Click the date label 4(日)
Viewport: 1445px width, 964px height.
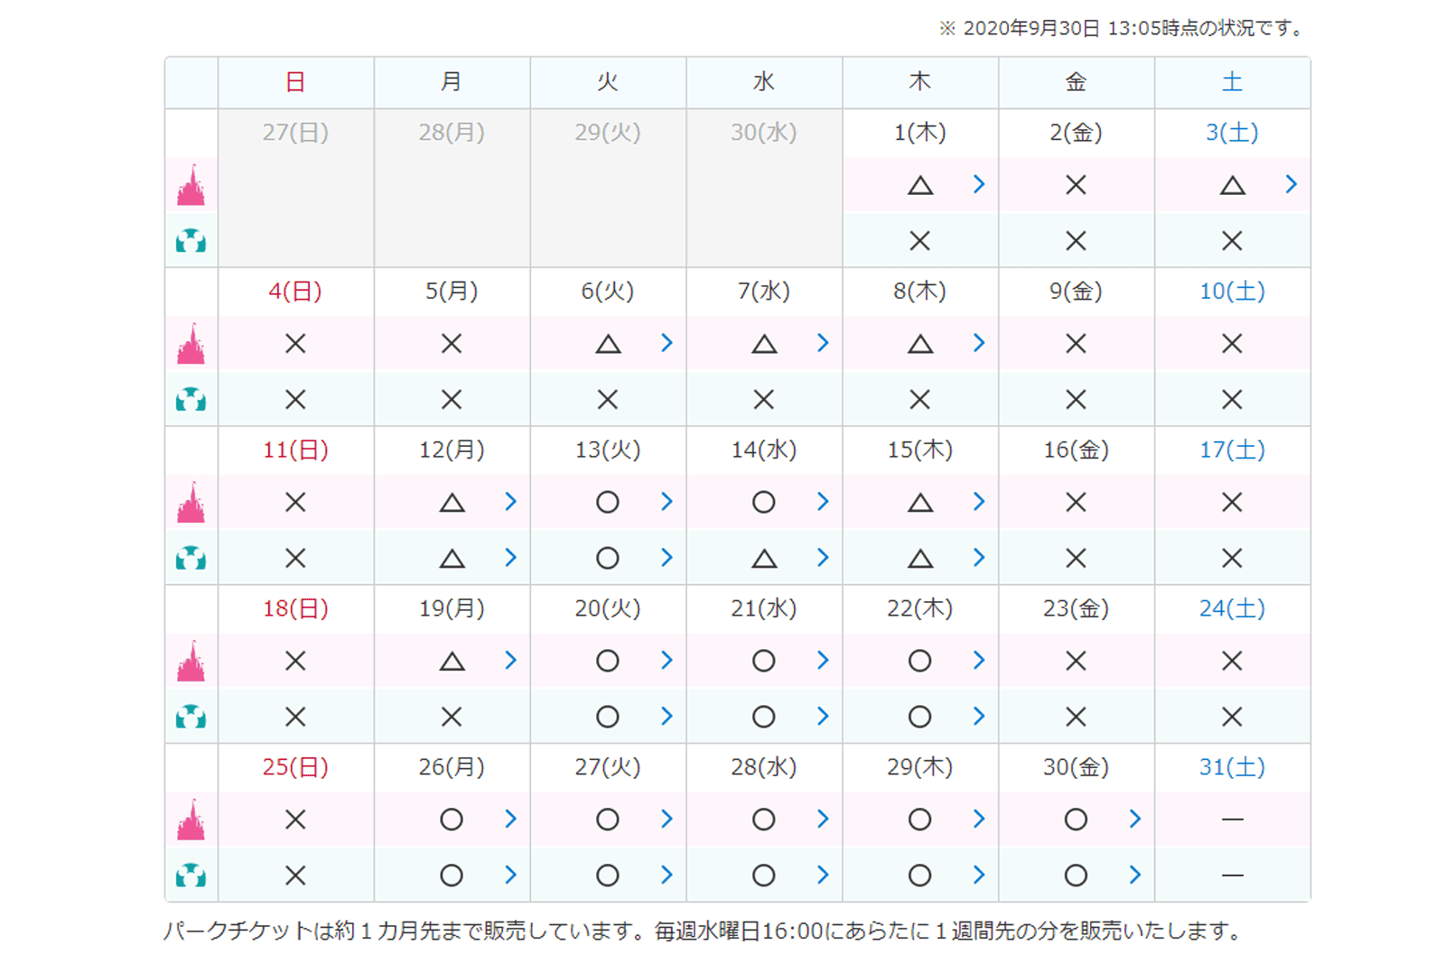pos(295,292)
